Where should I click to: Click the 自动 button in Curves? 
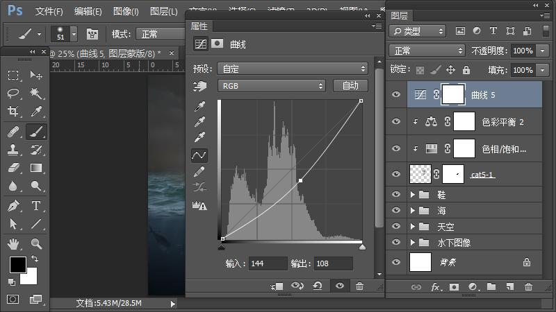(350, 86)
